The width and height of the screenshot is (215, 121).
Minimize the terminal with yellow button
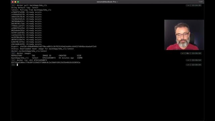[15, 2]
